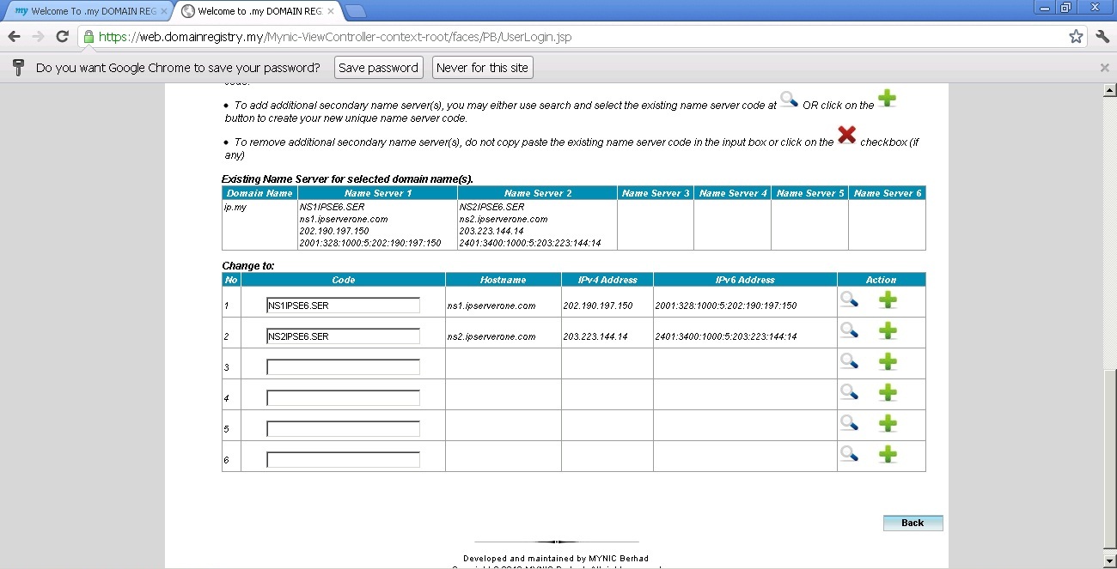1117x569 pixels.
Task: Reload the current page
Action: [62, 36]
